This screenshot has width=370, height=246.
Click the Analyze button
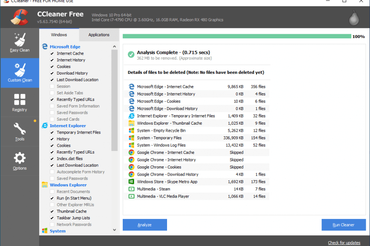(144, 225)
